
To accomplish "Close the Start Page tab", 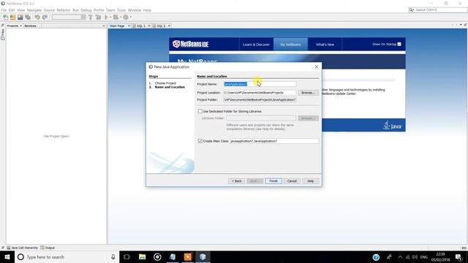I will pyautogui.click(x=129, y=26).
